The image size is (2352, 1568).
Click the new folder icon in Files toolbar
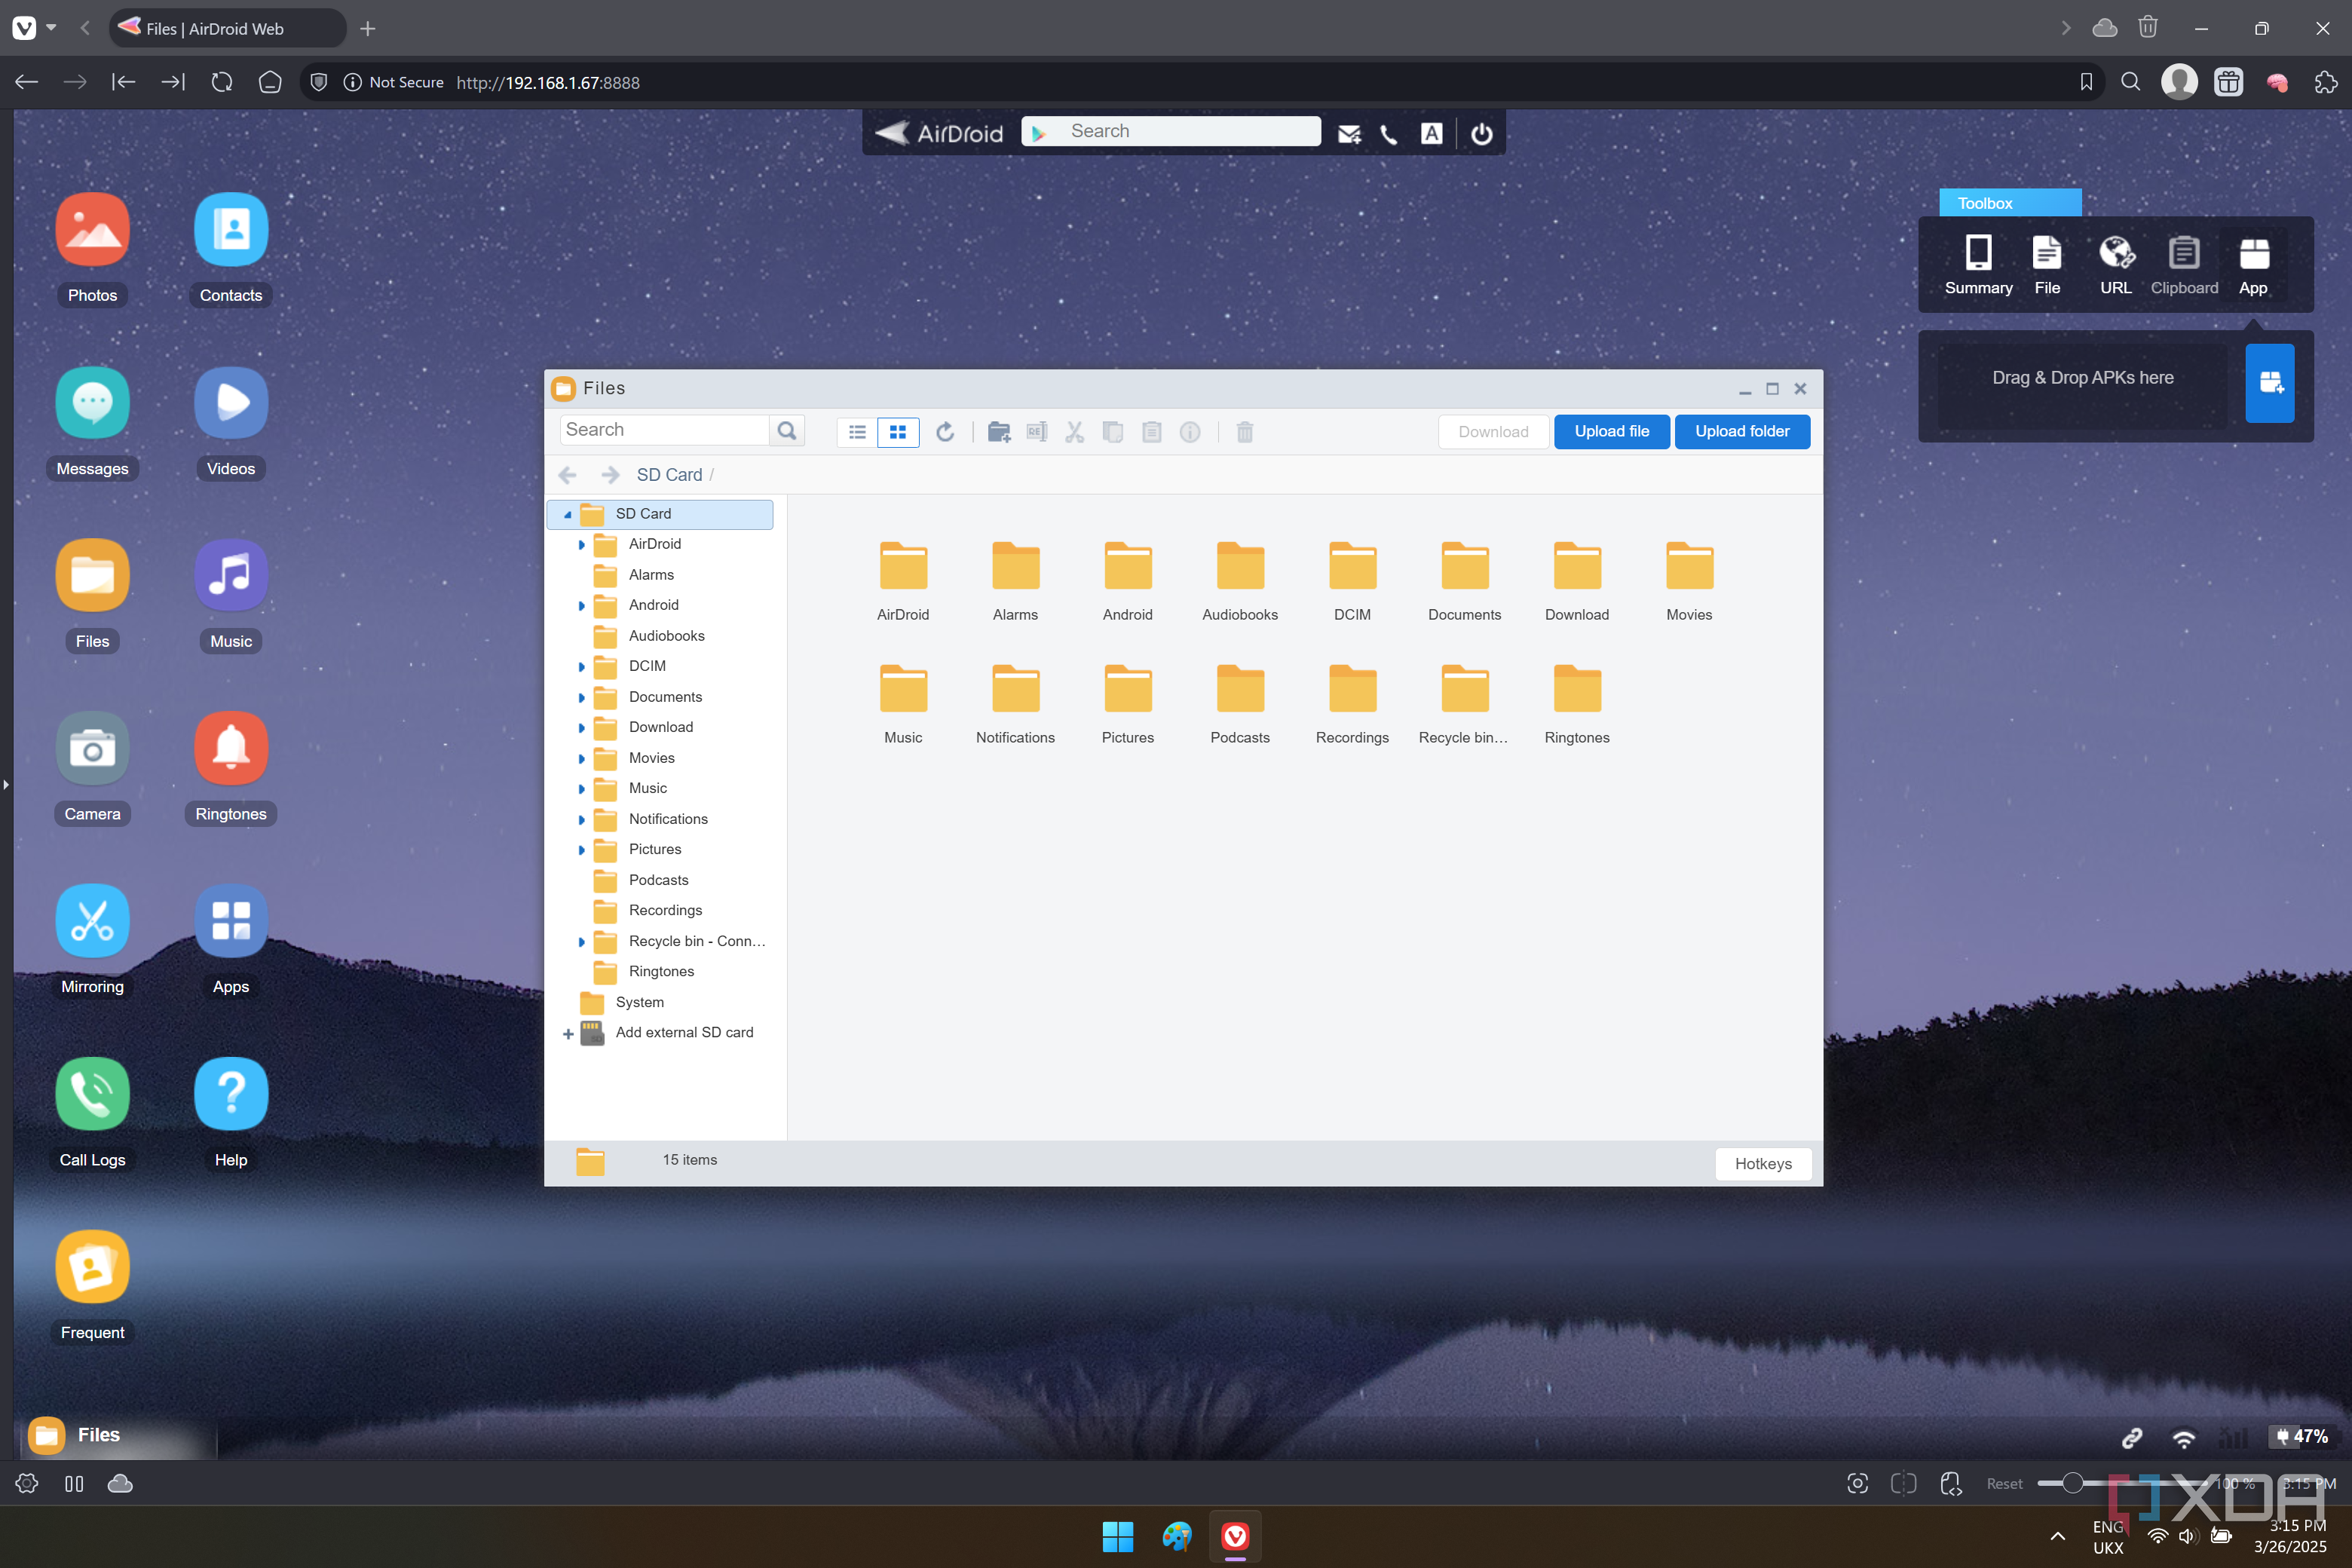pyautogui.click(x=998, y=432)
